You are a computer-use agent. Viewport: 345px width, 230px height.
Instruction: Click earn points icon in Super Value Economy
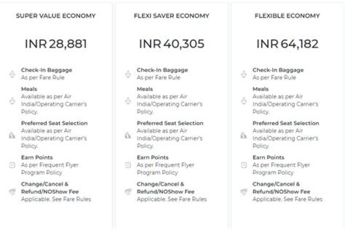click(12, 165)
